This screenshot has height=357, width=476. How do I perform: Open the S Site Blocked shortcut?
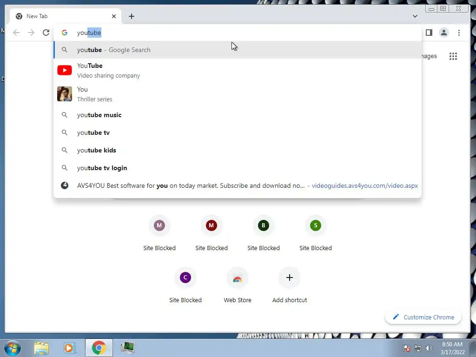316,234
